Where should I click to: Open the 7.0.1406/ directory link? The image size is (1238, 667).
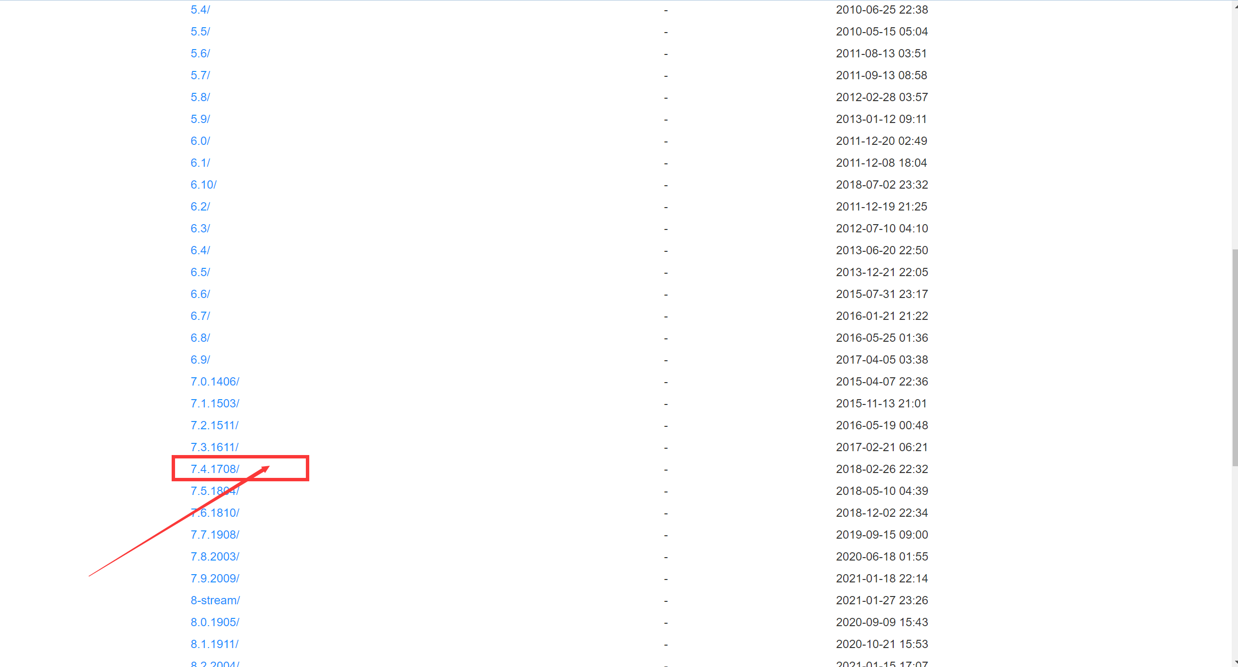(214, 382)
